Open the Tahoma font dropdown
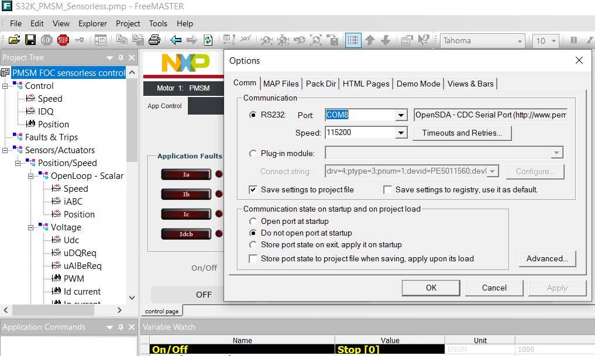The height and width of the screenshot is (356, 595). tap(520, 40)
